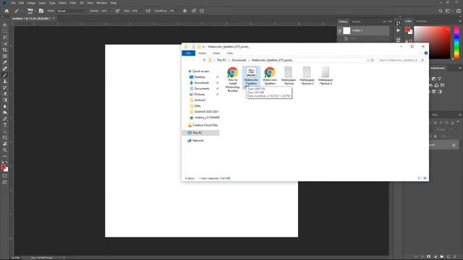Select the Clone Stamp tool
Viewport: 463px width, 260px height.
[x=5, y=81]
